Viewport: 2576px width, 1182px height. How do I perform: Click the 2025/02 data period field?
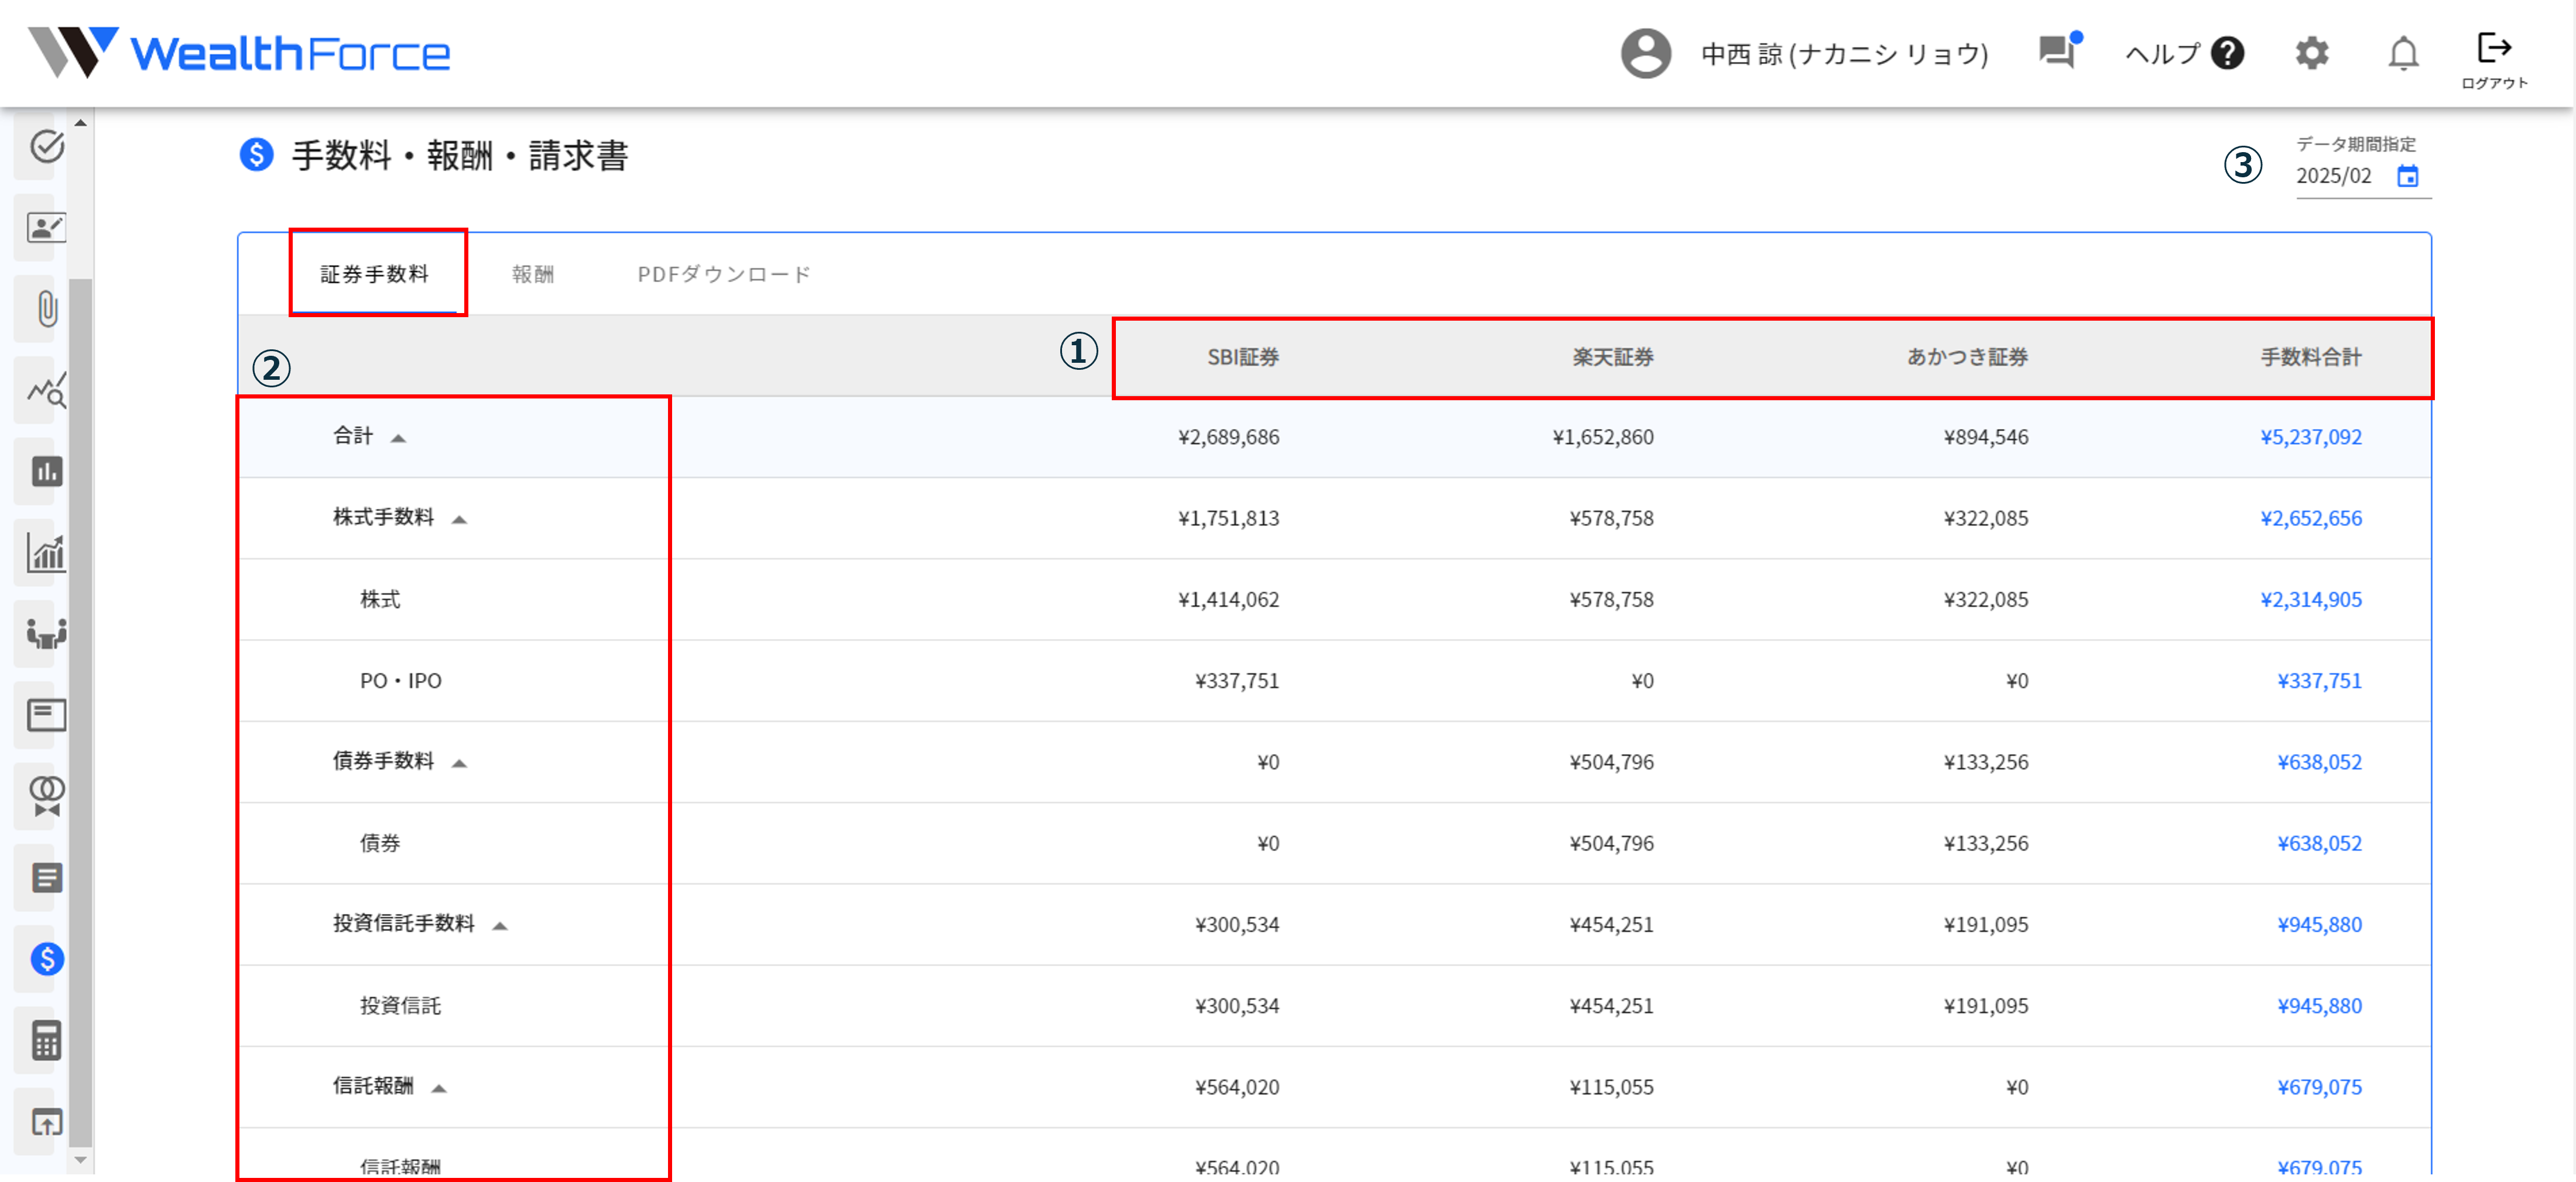click(2362, 176)
